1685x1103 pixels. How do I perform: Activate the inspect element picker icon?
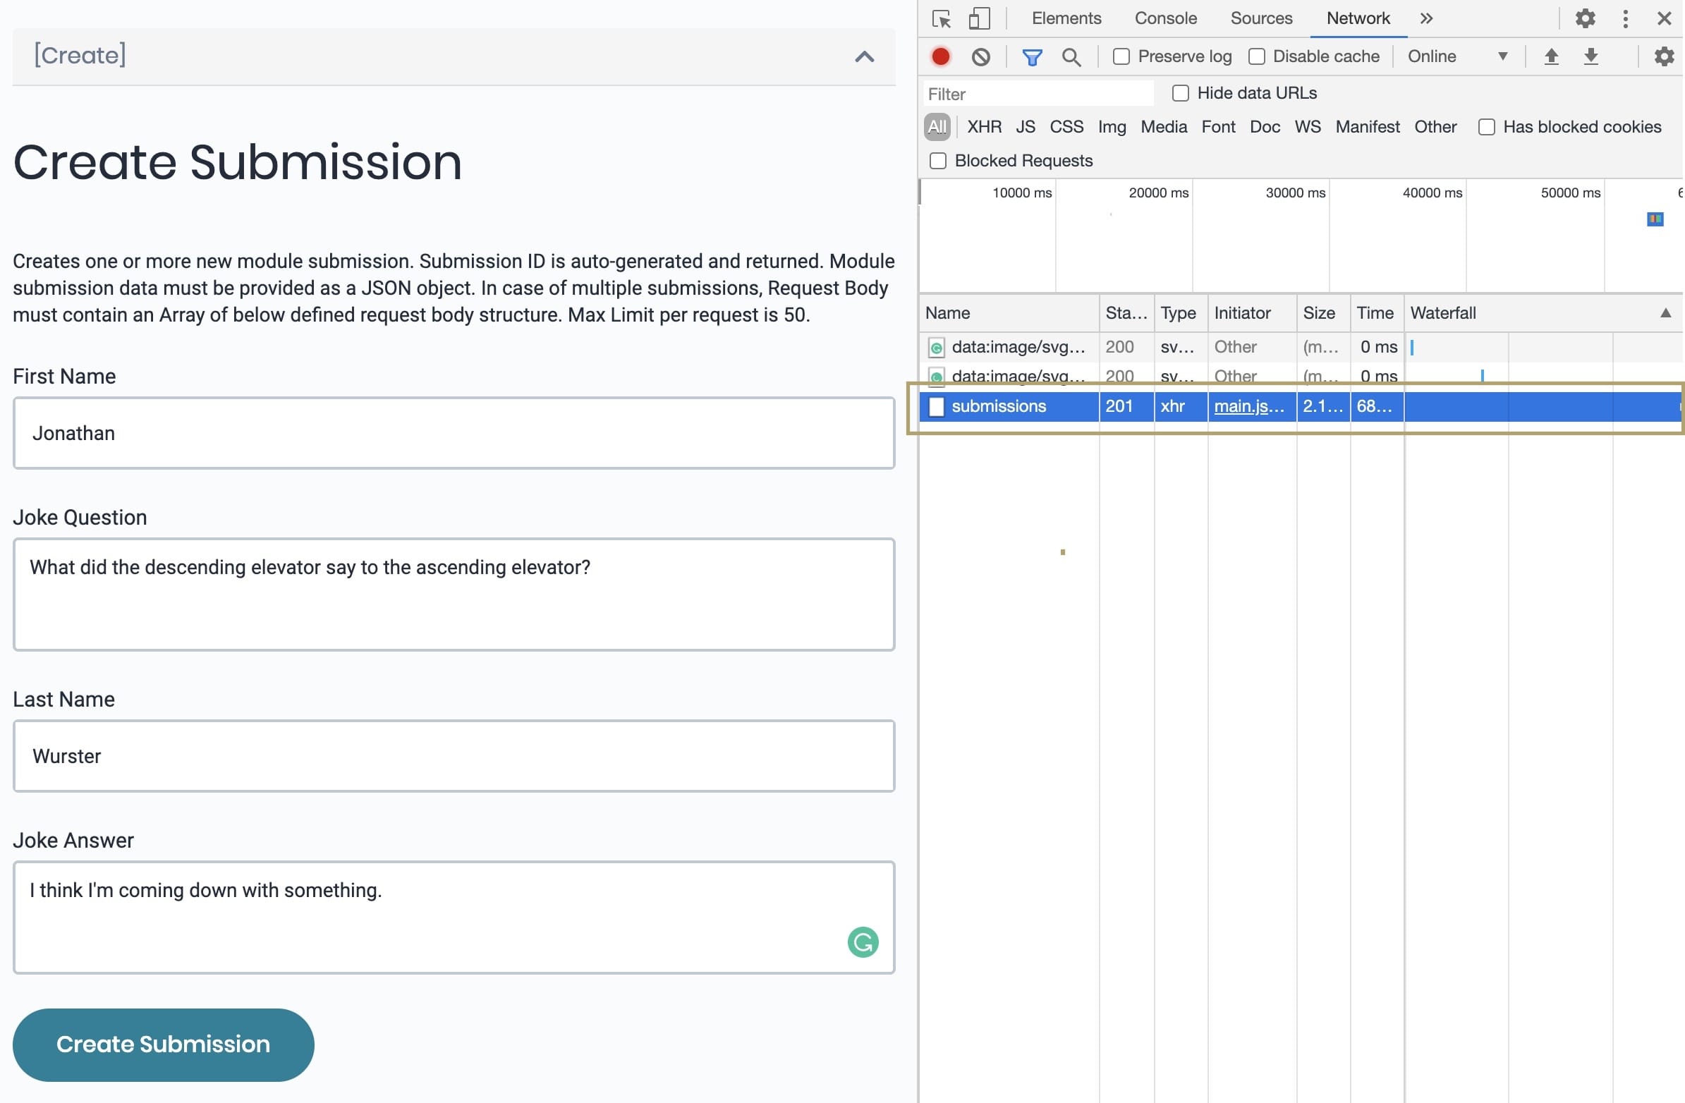coord(941,18)
